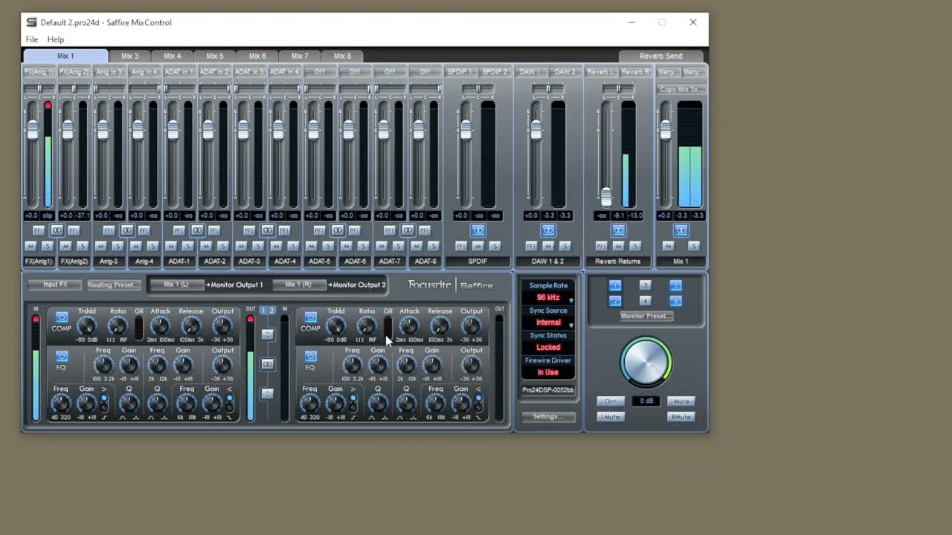Click the RMute button
952x535 pixels.
click(x=681, y=417)
